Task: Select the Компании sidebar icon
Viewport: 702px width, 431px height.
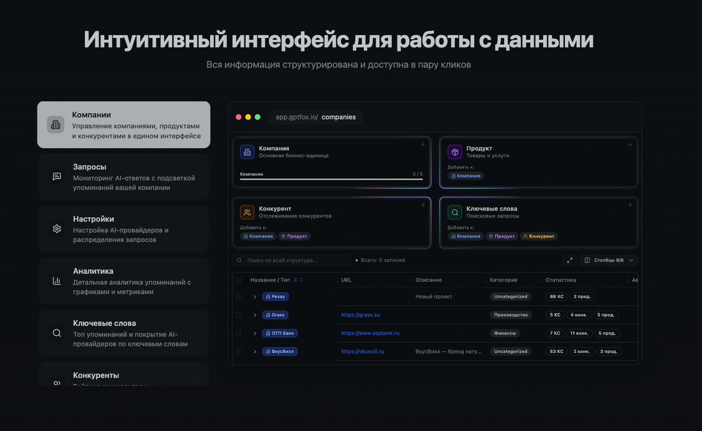Action: pyautogui.click(x=55, y=124)
